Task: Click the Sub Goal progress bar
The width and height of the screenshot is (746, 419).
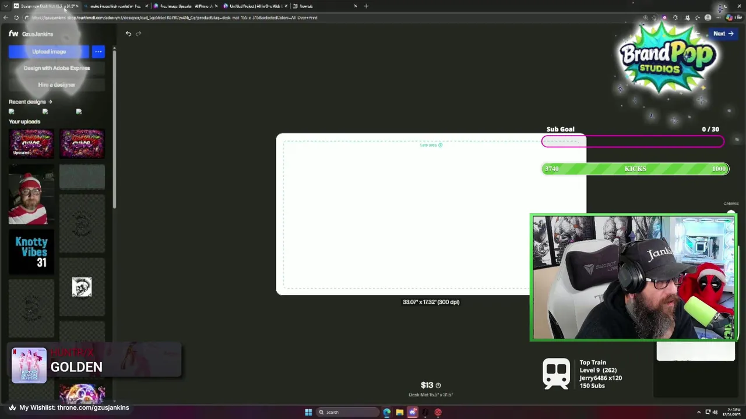Action: click(x=633, y=141)
